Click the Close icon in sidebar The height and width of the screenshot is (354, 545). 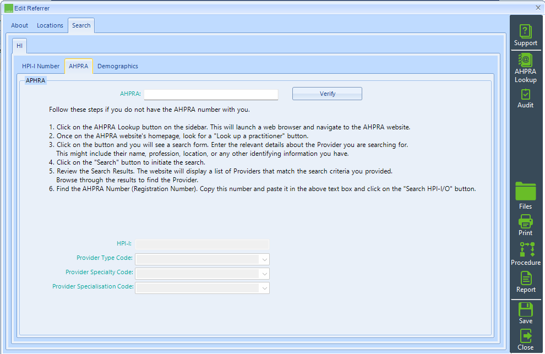coord(525,340)
